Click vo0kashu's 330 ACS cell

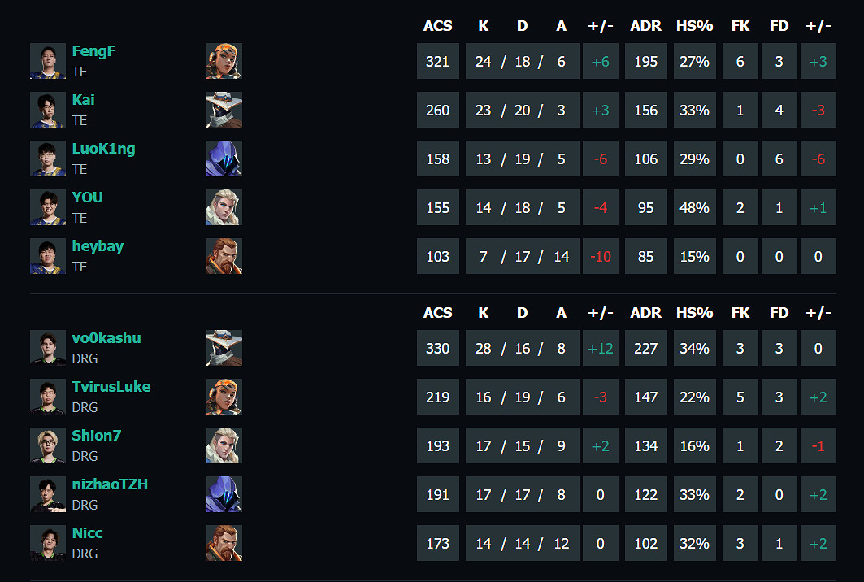(437, 349)
